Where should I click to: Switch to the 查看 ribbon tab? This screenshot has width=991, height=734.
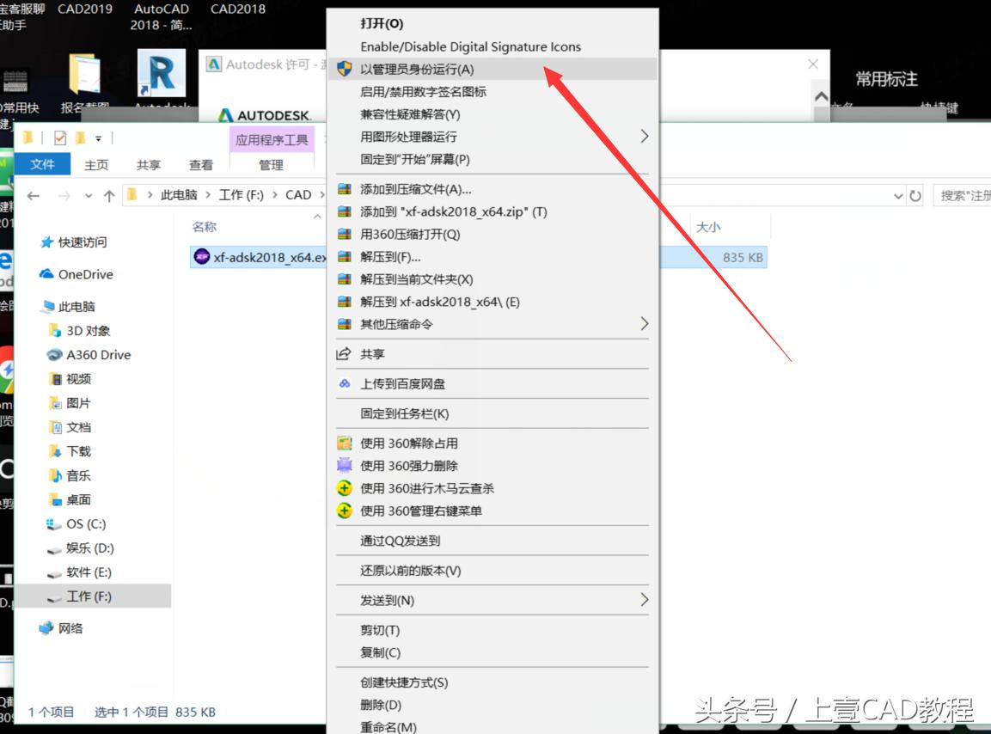click(x=201, y=165)
